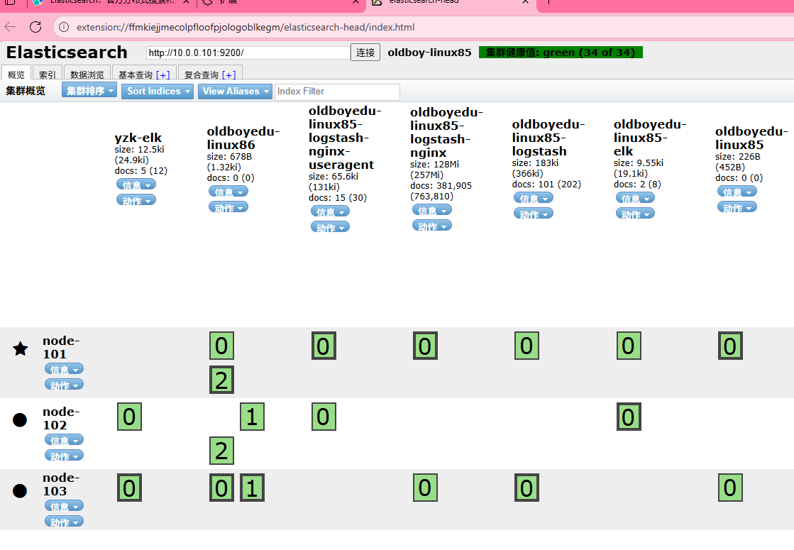
Task: Open 信息 dropdown for nginx-useragent index
Action: click(330, 211)
